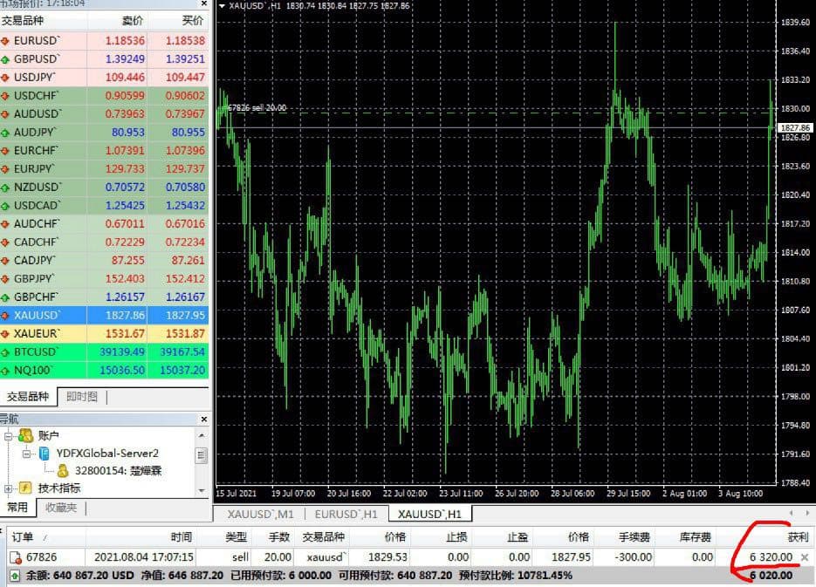Switch to the 收藏夹 favorites tab
The height and width of the screenshot is (587, 816).
tap(60, 508)
